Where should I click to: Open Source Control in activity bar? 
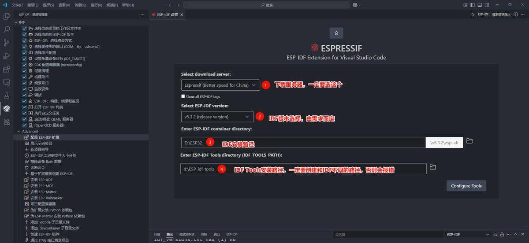tap(7, 43)
